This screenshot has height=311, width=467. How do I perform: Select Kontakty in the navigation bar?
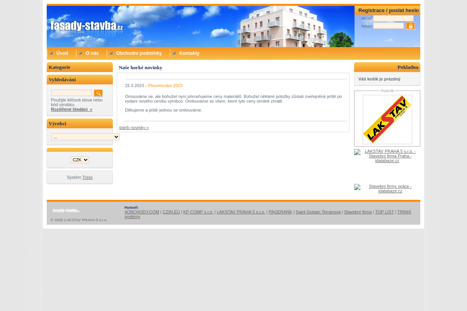pyautogui.click(x=189, y=53)
